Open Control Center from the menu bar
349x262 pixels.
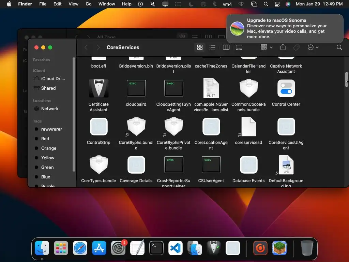click(x=277, y=4)
